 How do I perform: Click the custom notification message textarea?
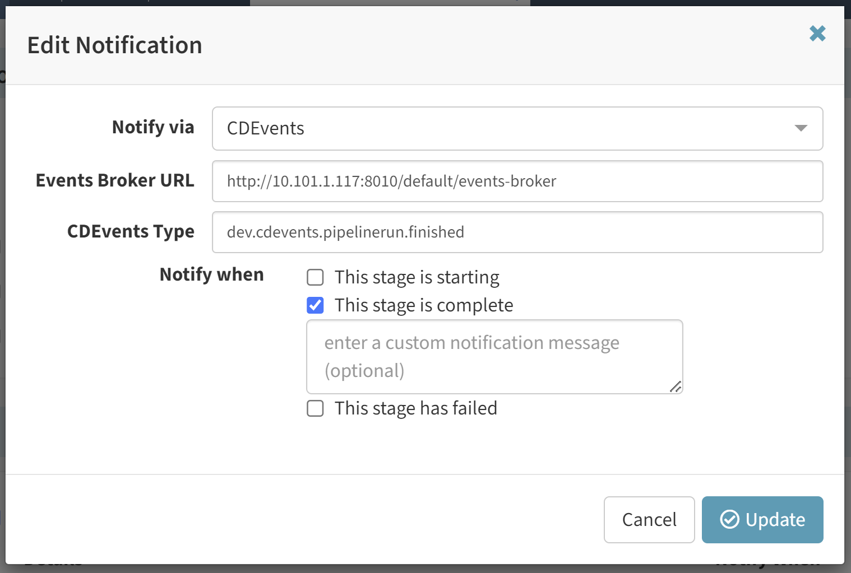[494, 357]
